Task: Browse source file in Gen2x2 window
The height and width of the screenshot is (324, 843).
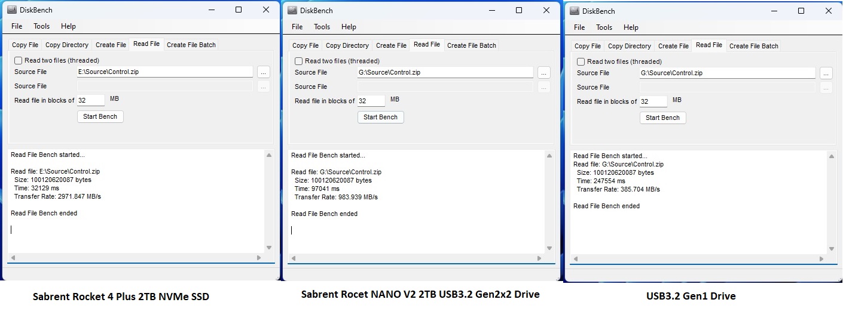Action: [543, 72]
